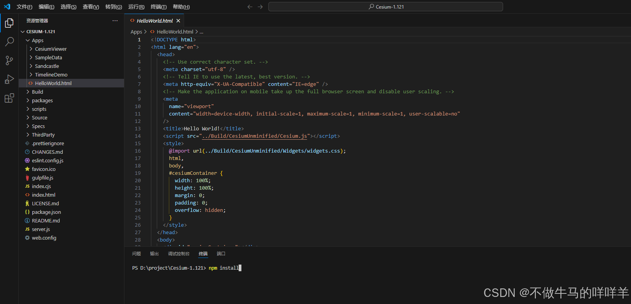The image size is (631, 304).
Task: Click the web.config gear icon
Action: pyautogui.click(x=27, y=238)
